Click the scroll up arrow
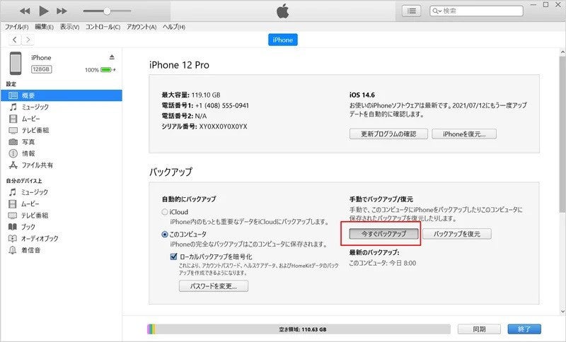This screenshot has width=566, height=342. tap(562, 52)
